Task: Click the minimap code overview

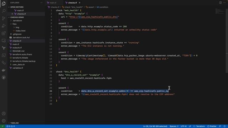Action: coord(219,11)
